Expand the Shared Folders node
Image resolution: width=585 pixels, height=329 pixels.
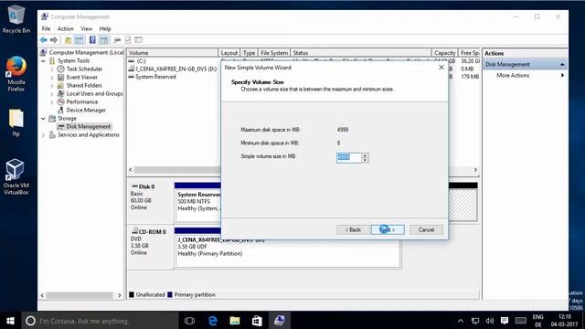(52, 85)
